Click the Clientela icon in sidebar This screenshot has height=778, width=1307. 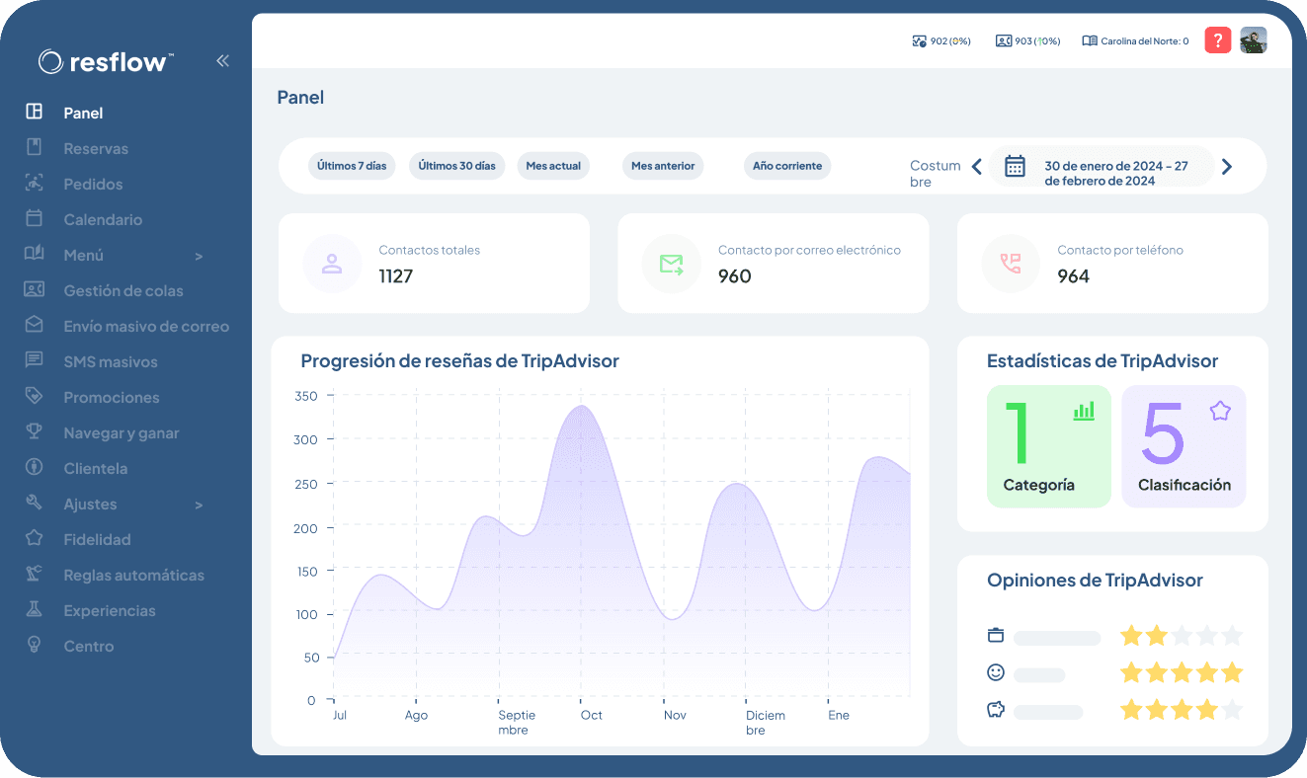tap(35, 467)
